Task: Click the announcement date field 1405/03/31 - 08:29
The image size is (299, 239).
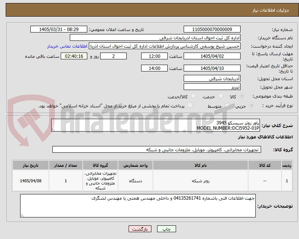Action: point(59,29)
